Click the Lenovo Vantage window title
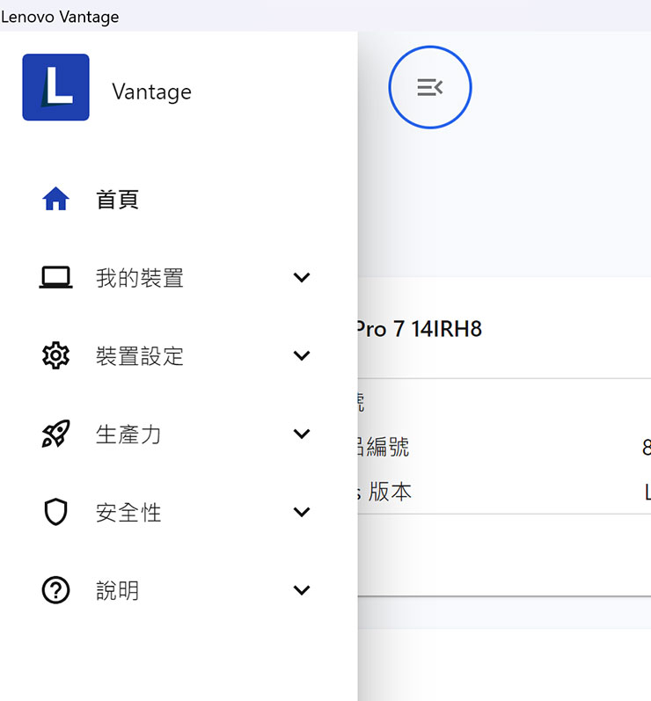Screen dimensions: 651x701 tap(60, 17)
